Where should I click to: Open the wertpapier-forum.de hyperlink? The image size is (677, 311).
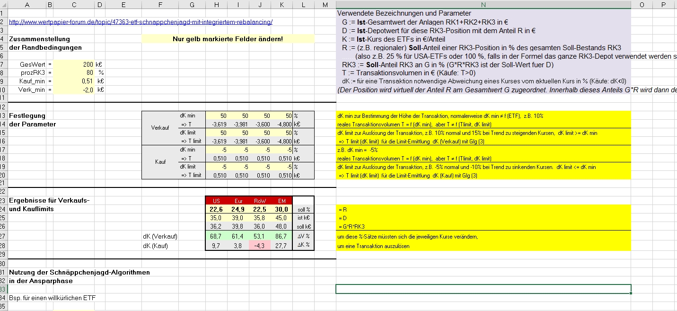(x=141, y=22)
